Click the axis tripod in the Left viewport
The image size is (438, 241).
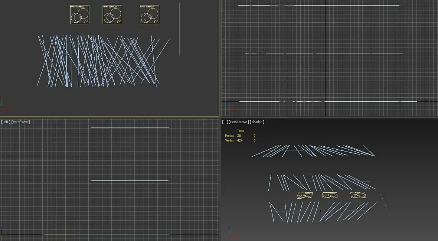pos(2,230)
